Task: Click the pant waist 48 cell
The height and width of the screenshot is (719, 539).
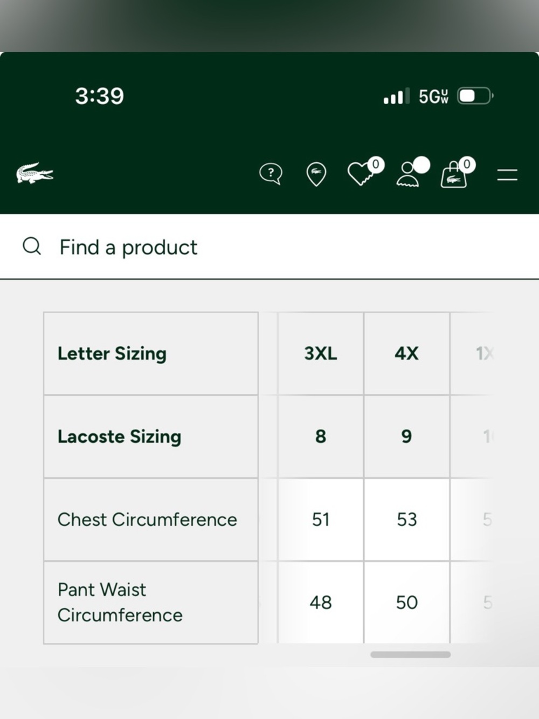Action: (321, 602)
